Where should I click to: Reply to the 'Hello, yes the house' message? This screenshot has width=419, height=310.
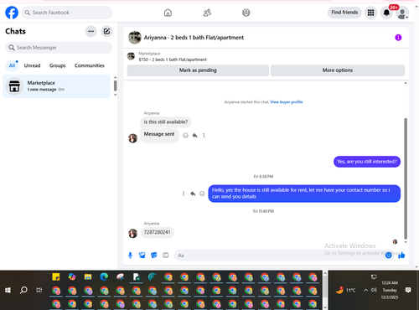[193, 194]
